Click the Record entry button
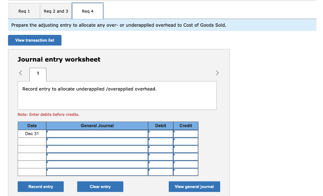The height and width of the screenshot is (196, 323). coord(40,187)
